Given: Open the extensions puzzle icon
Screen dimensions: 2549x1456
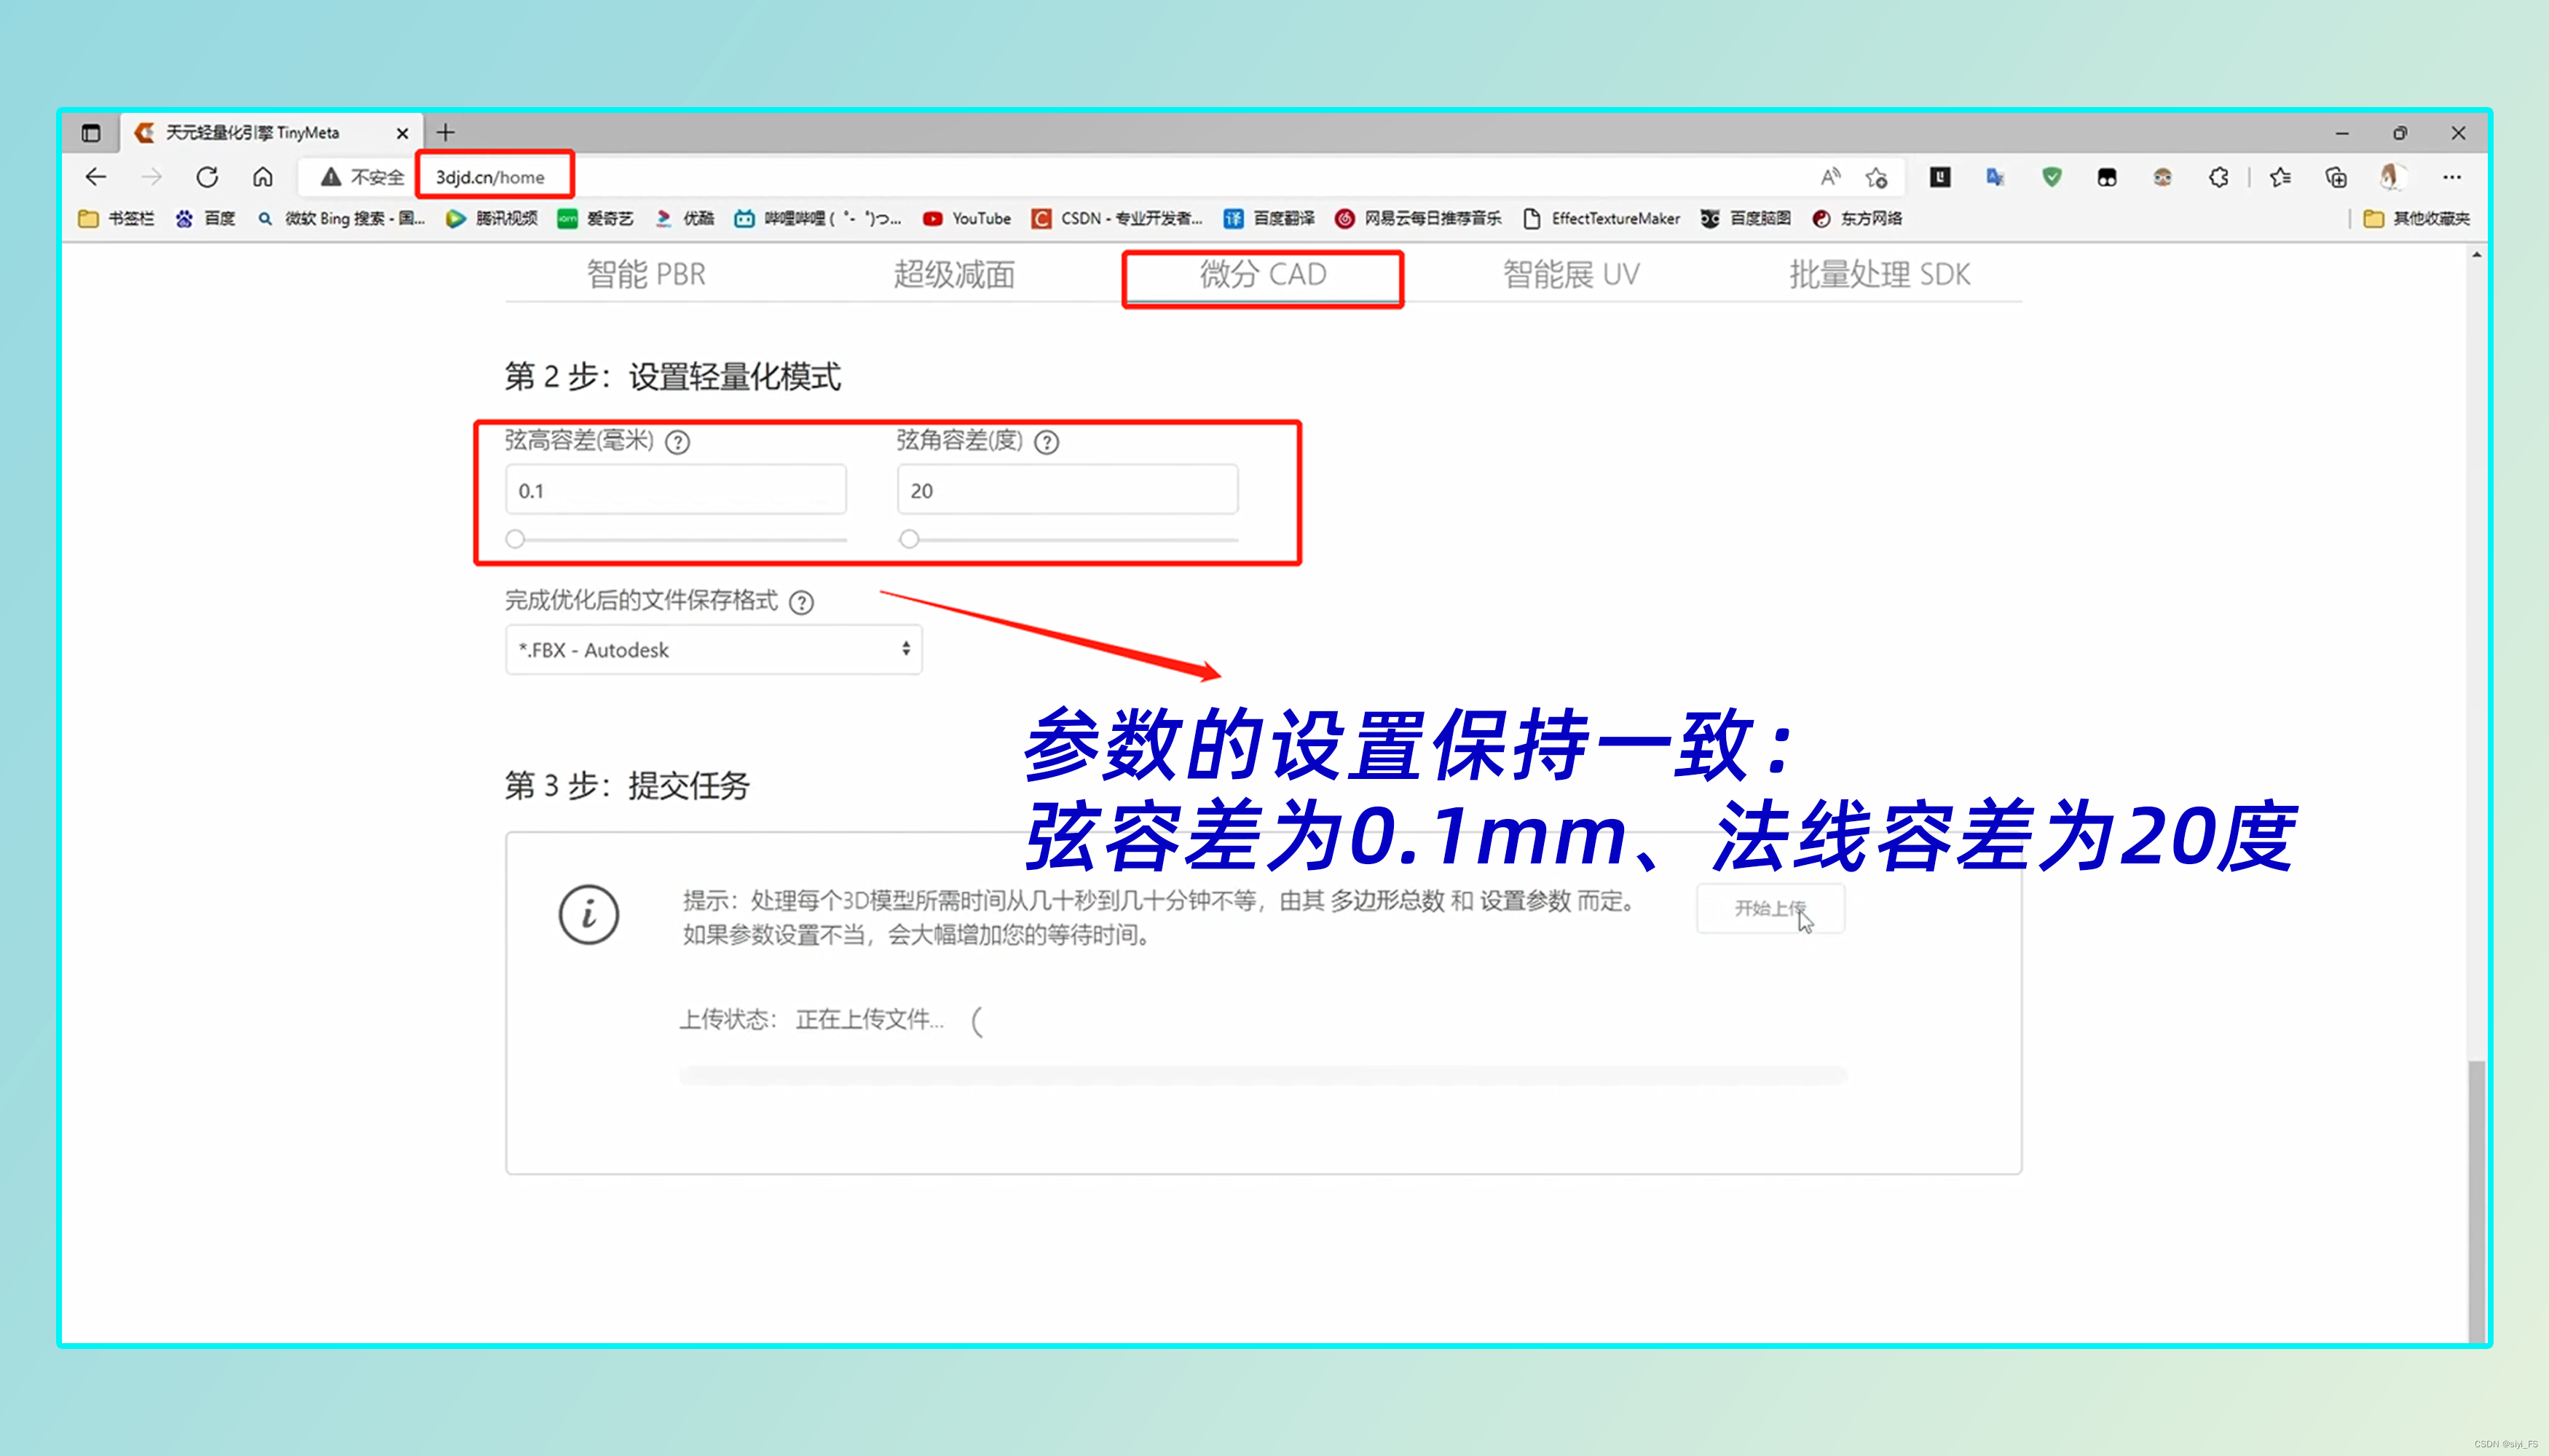Looking at the screenshot, I should tap(2218, 177).
